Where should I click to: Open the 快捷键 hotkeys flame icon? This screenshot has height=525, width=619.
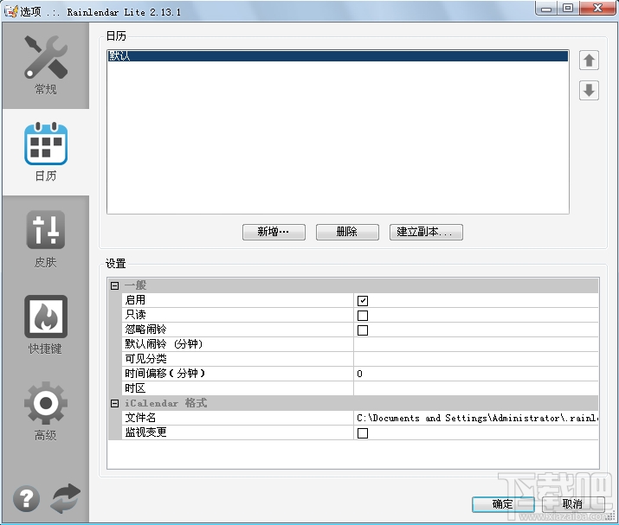(46, 317)
